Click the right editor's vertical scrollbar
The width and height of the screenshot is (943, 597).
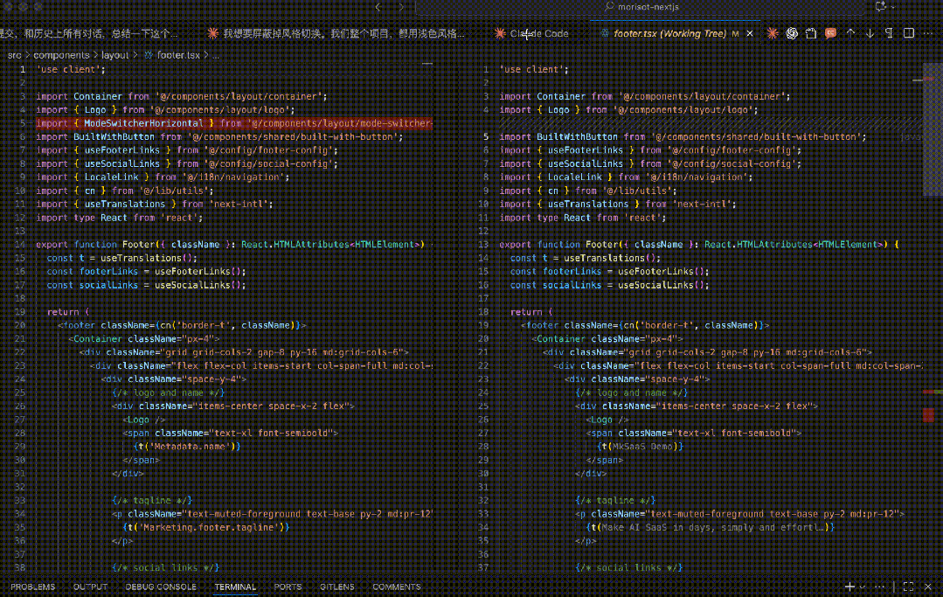(x=933, y=129)
